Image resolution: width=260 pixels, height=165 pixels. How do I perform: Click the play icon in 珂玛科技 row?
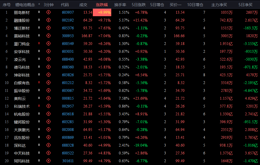click(x=48, y=161)
